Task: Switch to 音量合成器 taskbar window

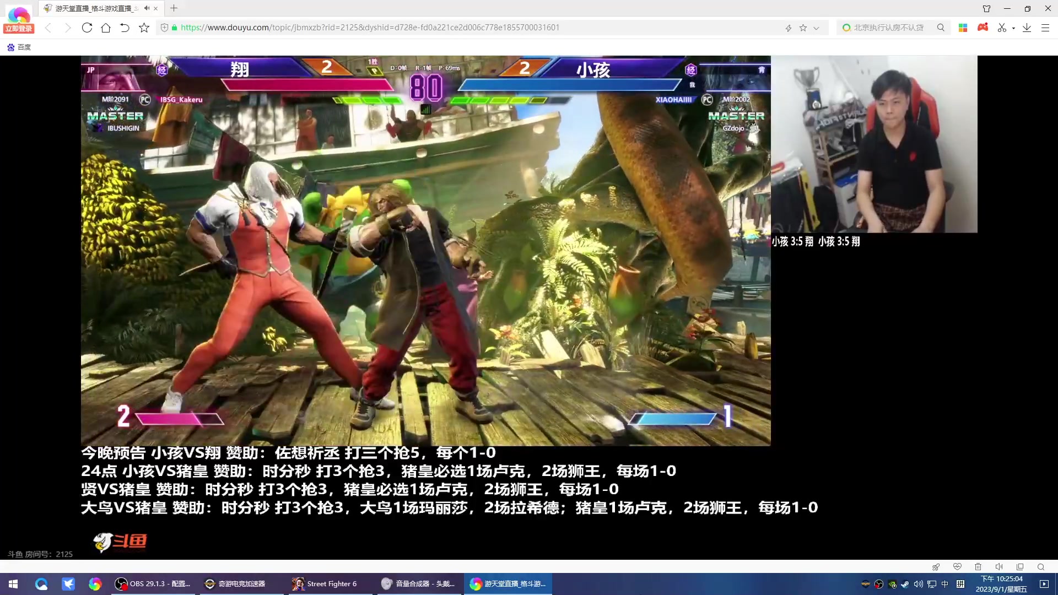Action: pyautogui.click(x=420, y=584)
